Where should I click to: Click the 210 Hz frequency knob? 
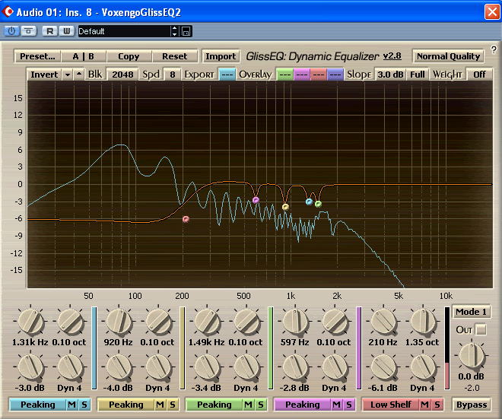tap(383, 322)
